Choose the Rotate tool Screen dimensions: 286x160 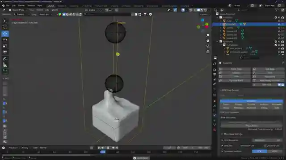click(5, 40)
